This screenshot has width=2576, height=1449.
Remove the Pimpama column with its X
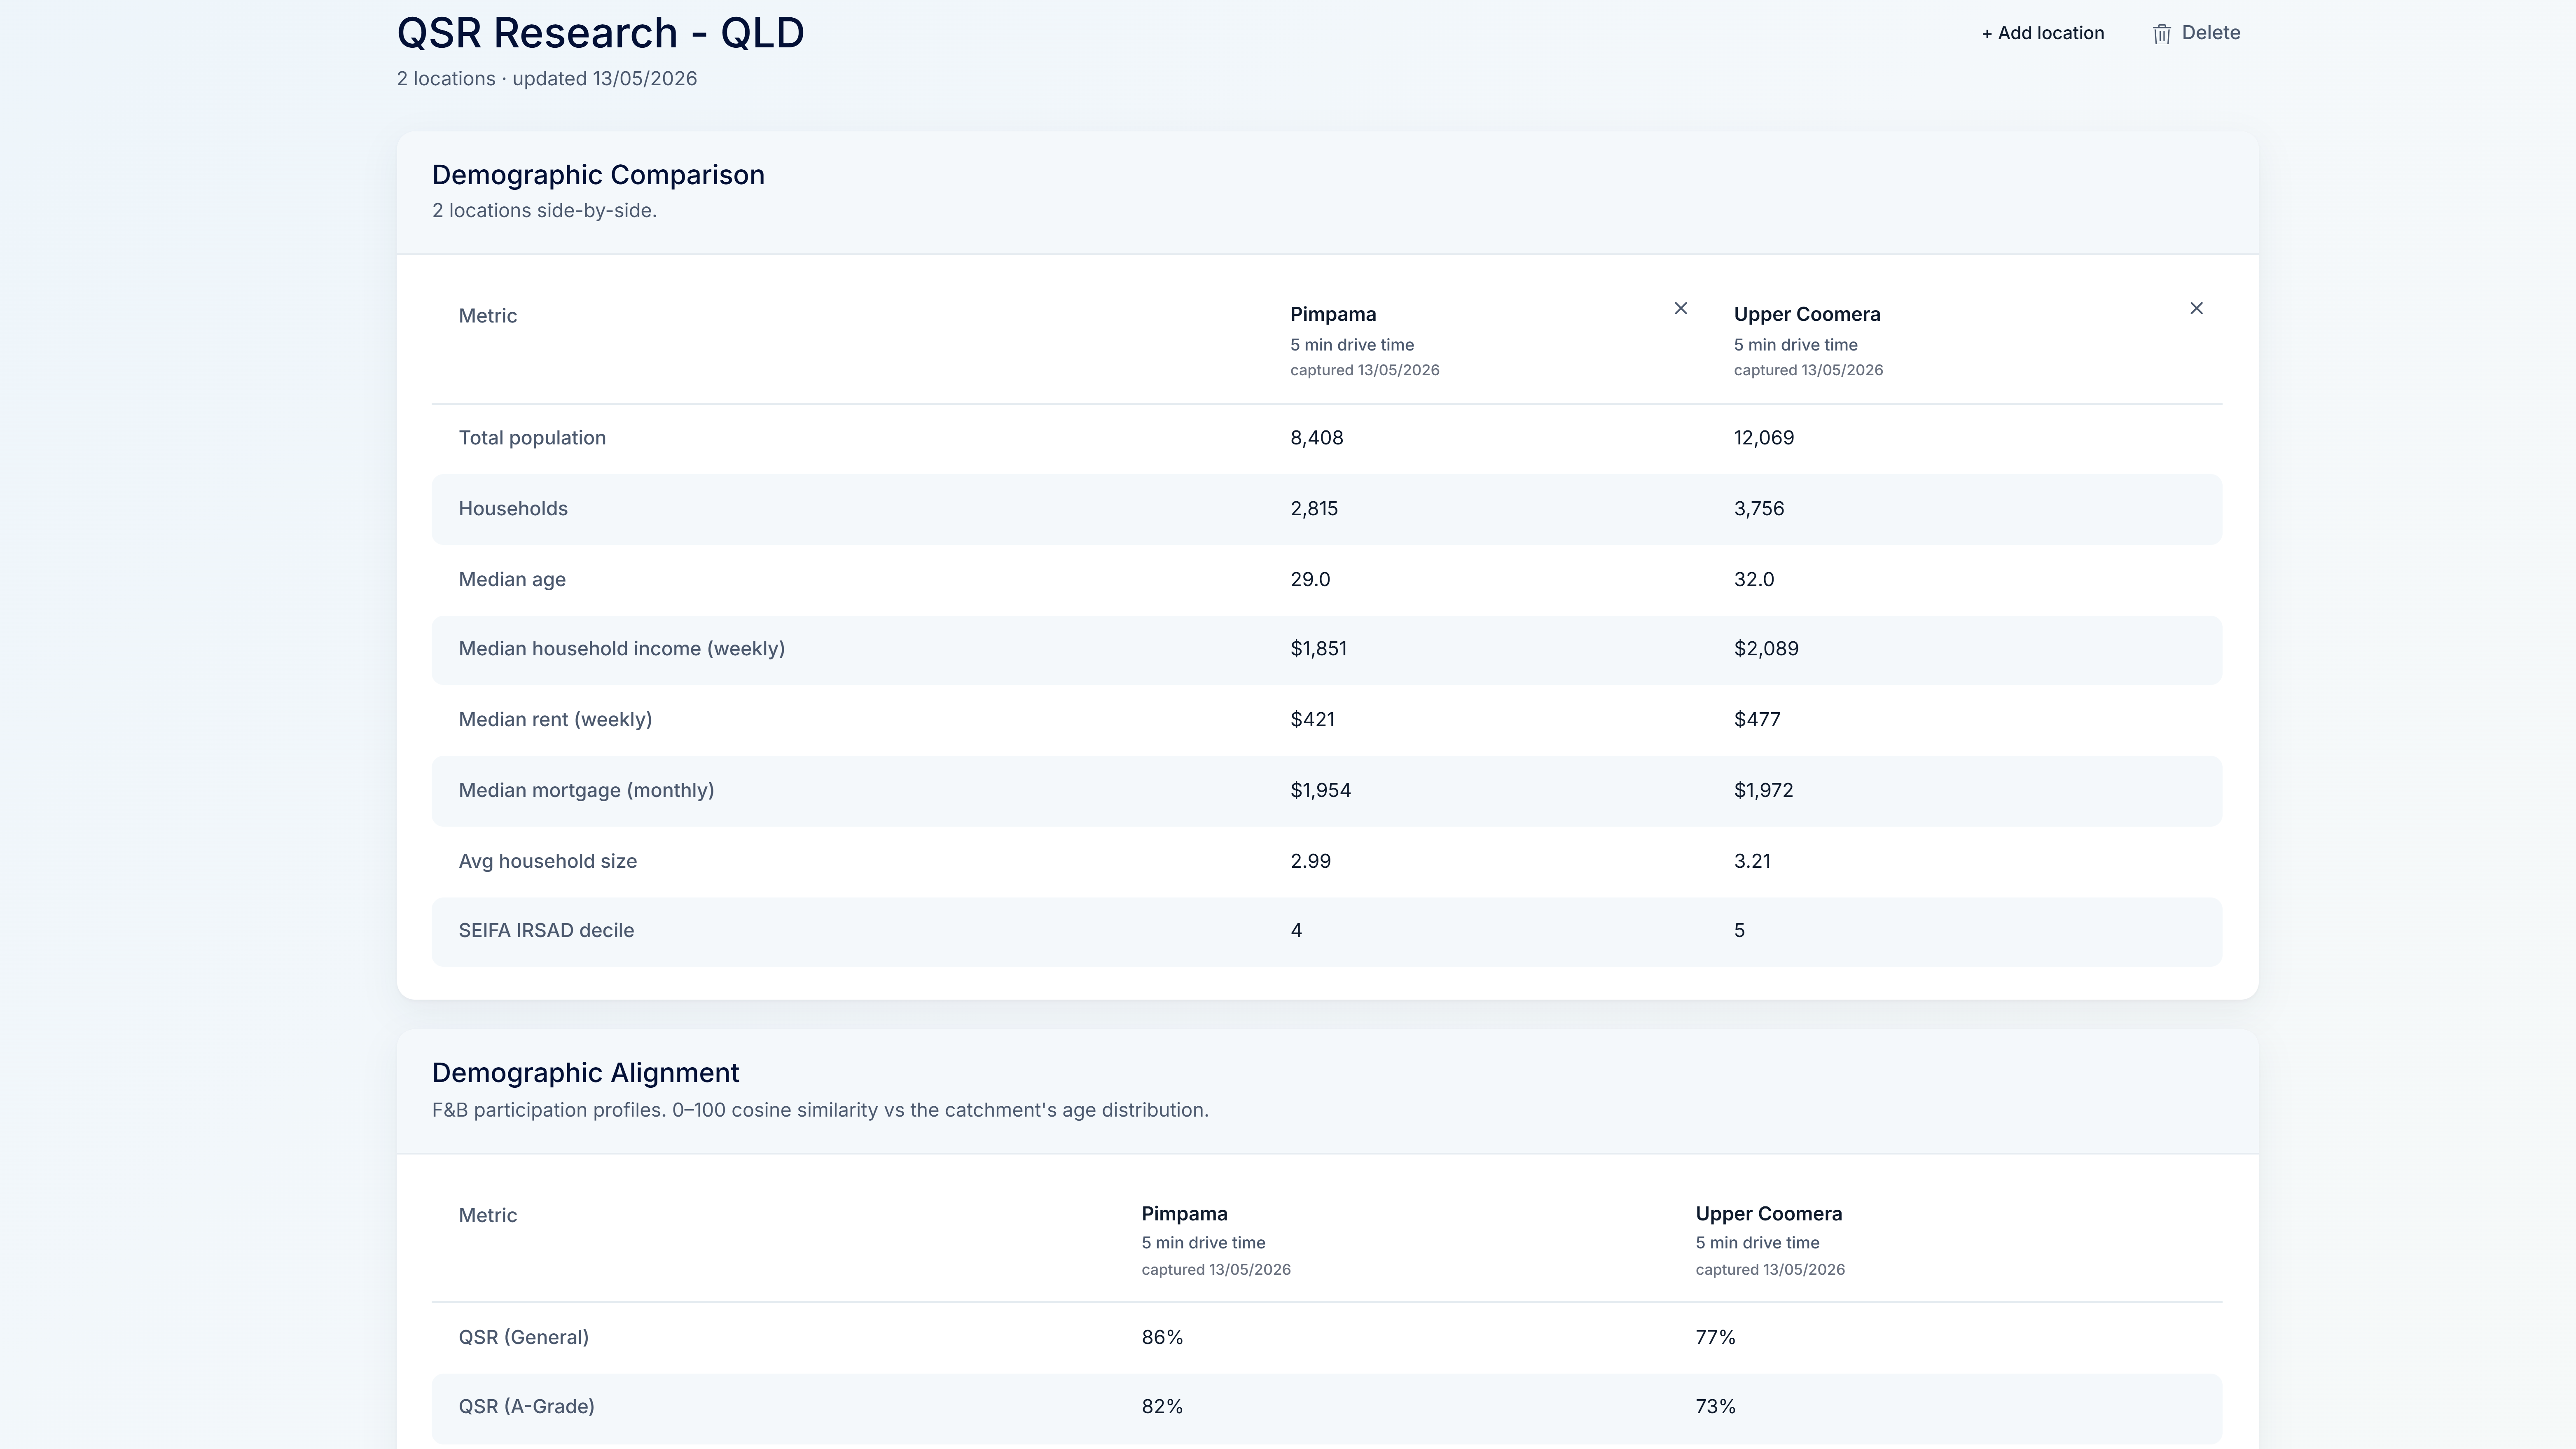(x=1681, y=308)
